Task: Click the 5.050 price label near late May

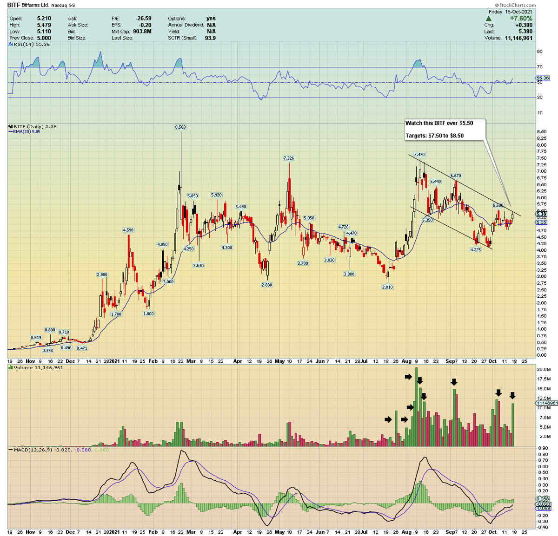Action: (309, 218)
